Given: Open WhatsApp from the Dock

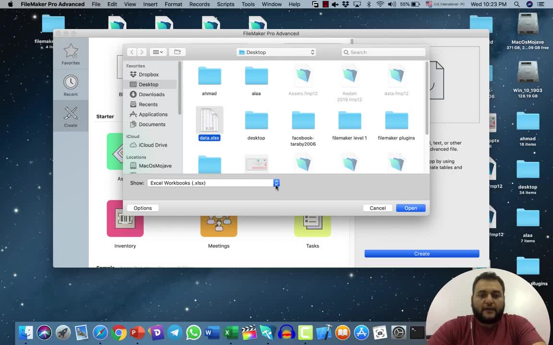Looking at the screenshot, I should click(x=193, y=333).
